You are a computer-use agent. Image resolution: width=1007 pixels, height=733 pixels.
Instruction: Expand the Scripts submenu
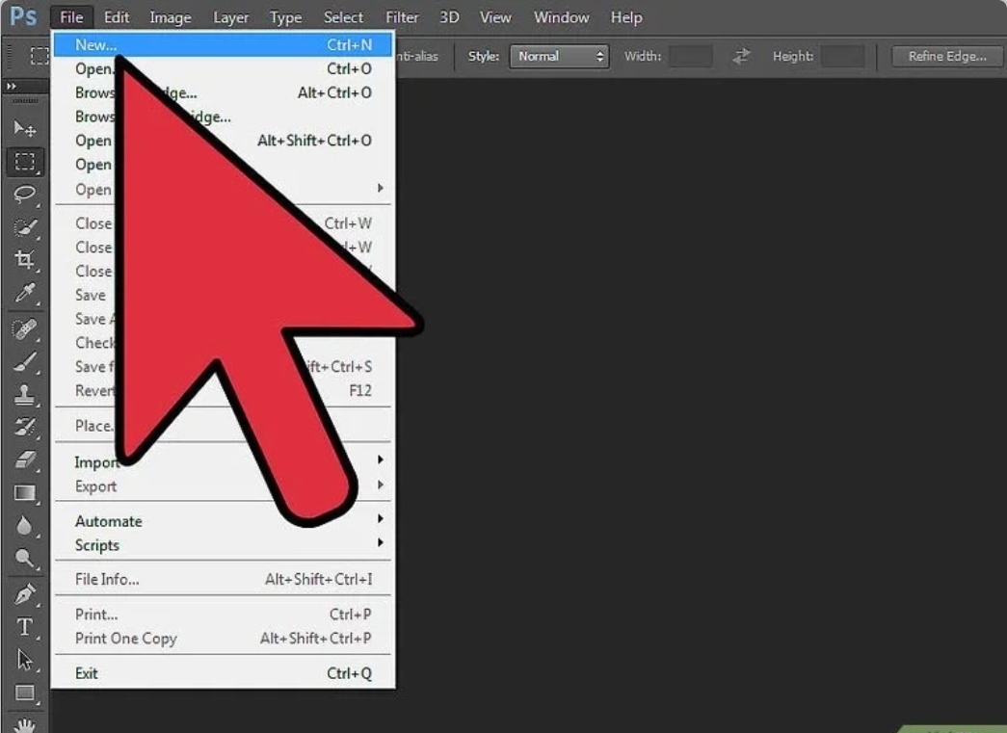[x=223, y=545]
